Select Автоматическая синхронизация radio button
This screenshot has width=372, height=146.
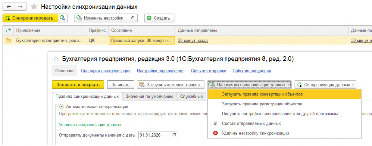click(62, 107)
